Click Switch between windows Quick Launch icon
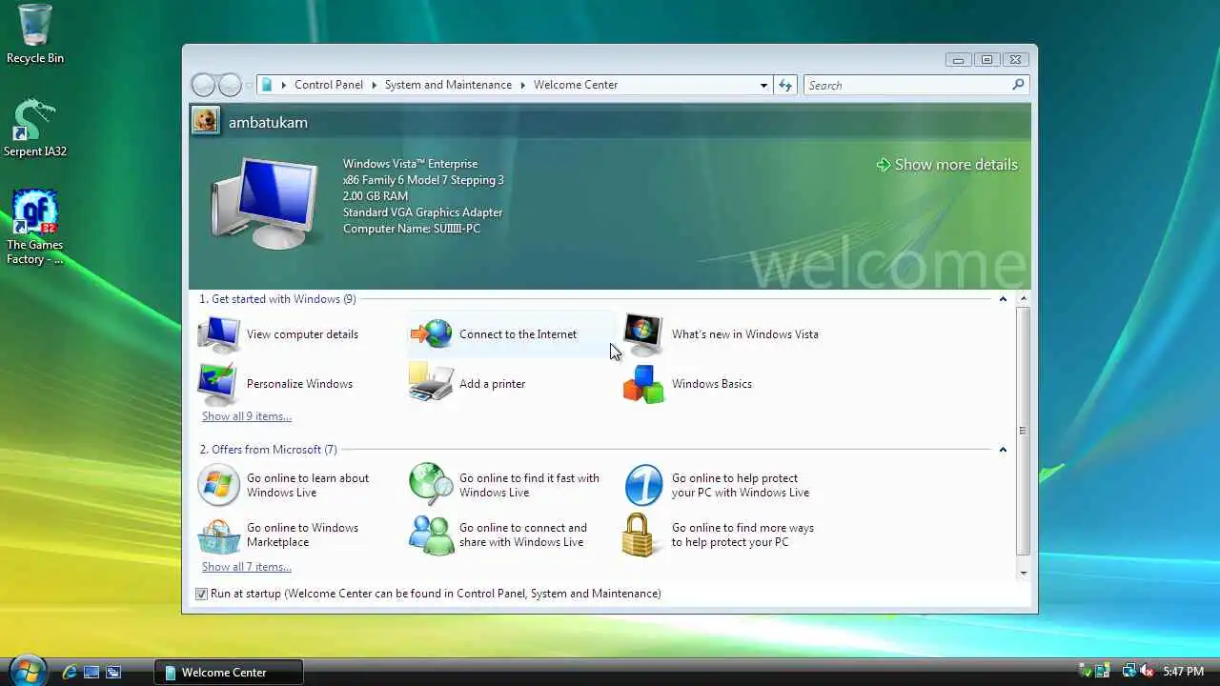 [113, 672]
